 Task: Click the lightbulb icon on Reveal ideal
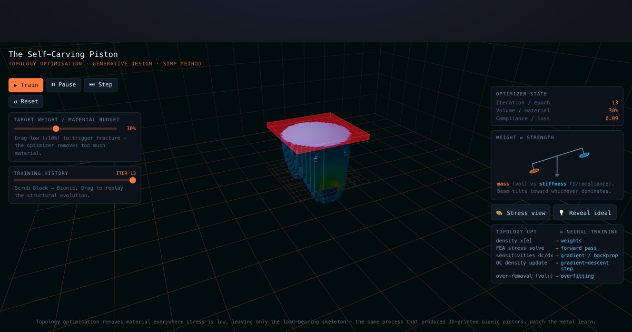[561, 213]
